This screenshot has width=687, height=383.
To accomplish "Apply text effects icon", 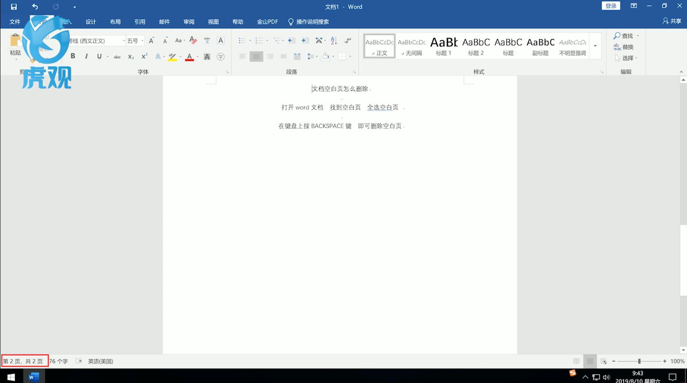I will tap(158, 56).
